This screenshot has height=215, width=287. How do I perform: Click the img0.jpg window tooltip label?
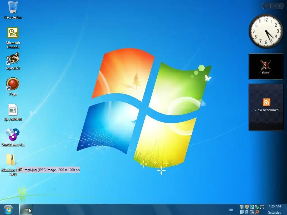point(48,170)
